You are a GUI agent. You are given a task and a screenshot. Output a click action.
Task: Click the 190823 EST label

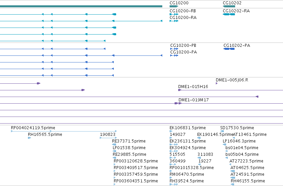click(x=107, y=135)
